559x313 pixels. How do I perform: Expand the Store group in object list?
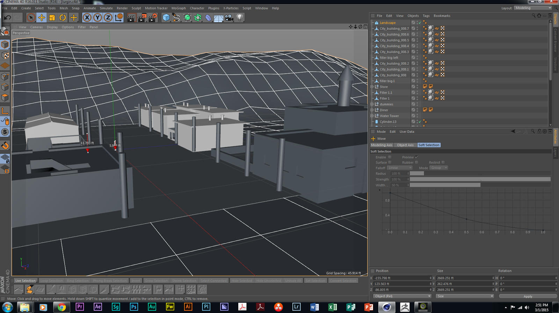(x=372, y=87)
